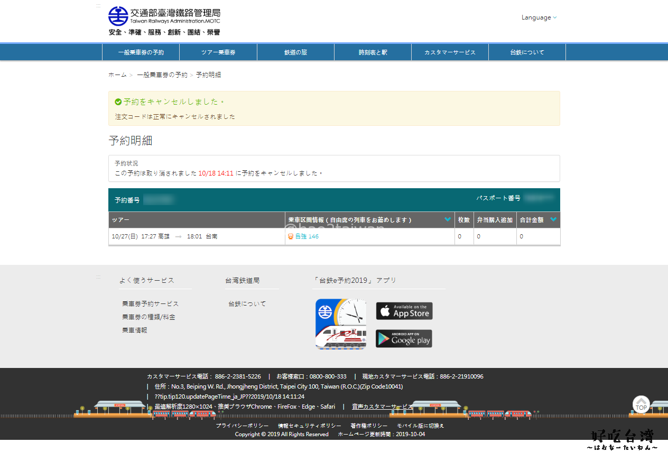The height and width of the screenshot is (461, 668).
Task: Click the Google Play download badge
Action: click(x=404, y=339)
